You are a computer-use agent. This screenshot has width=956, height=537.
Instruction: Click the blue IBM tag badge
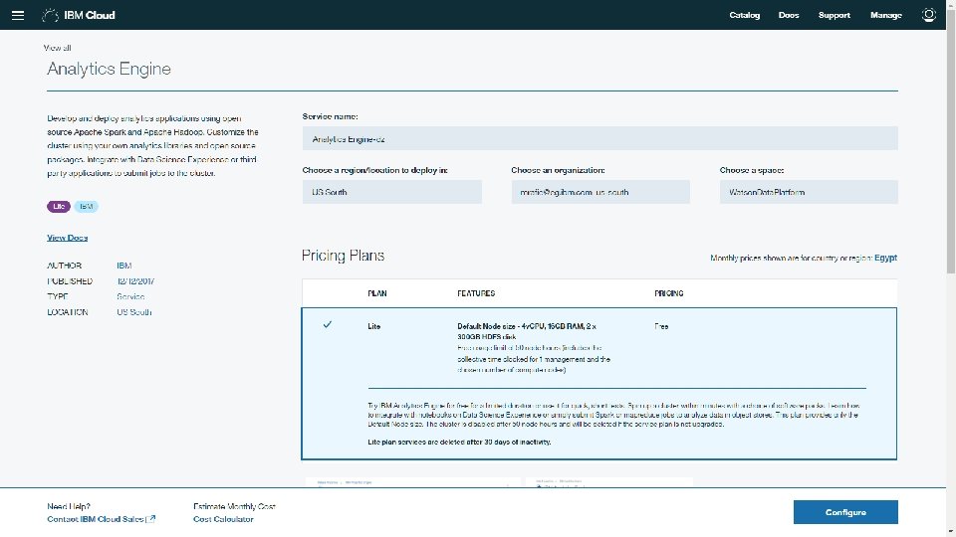pyautogui.click(x=87, y=206)
